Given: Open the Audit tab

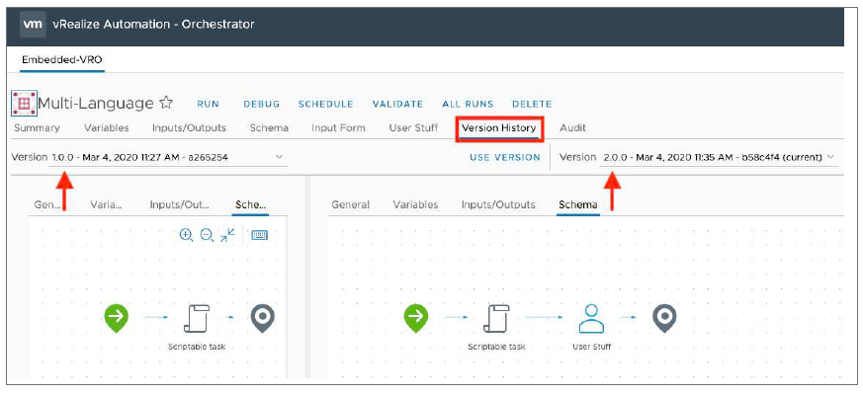Looking at the screenshot, I should coord(572,127).
